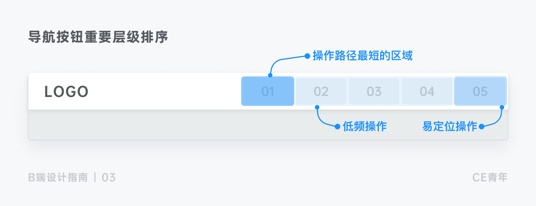Choose navigation button 04
The width and height of the screenshot is (536, 206).
pos(427,91)
